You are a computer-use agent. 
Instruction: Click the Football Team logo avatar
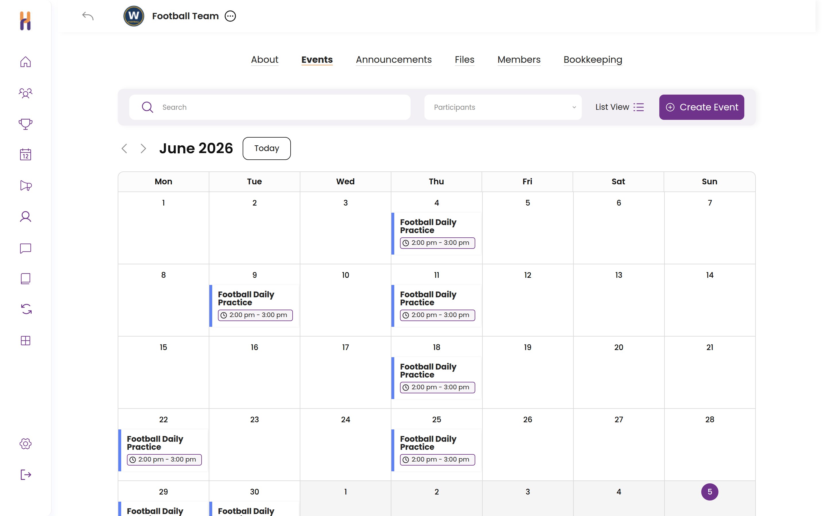pos(134,16)
